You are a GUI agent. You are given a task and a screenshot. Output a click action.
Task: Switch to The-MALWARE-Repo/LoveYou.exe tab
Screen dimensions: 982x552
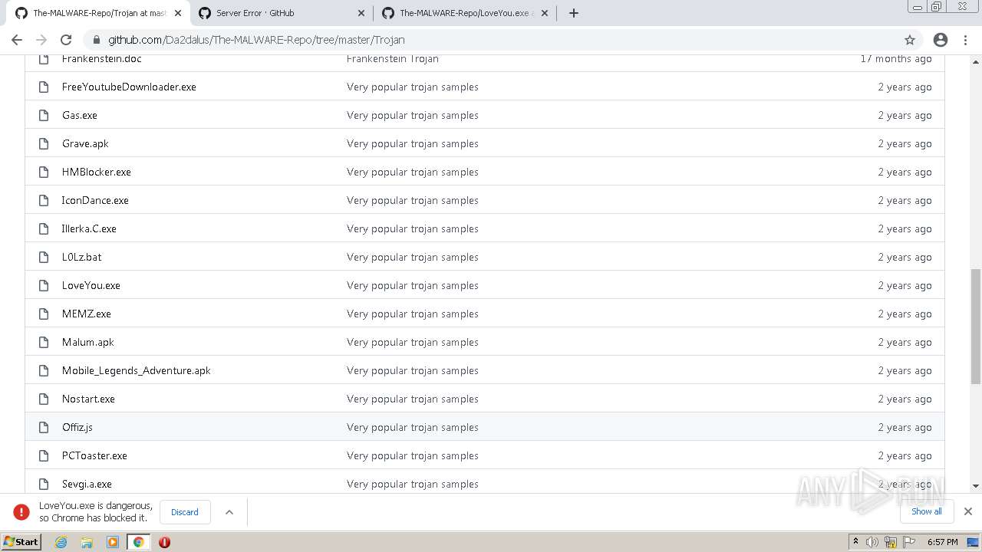click(x=465, y=13)
